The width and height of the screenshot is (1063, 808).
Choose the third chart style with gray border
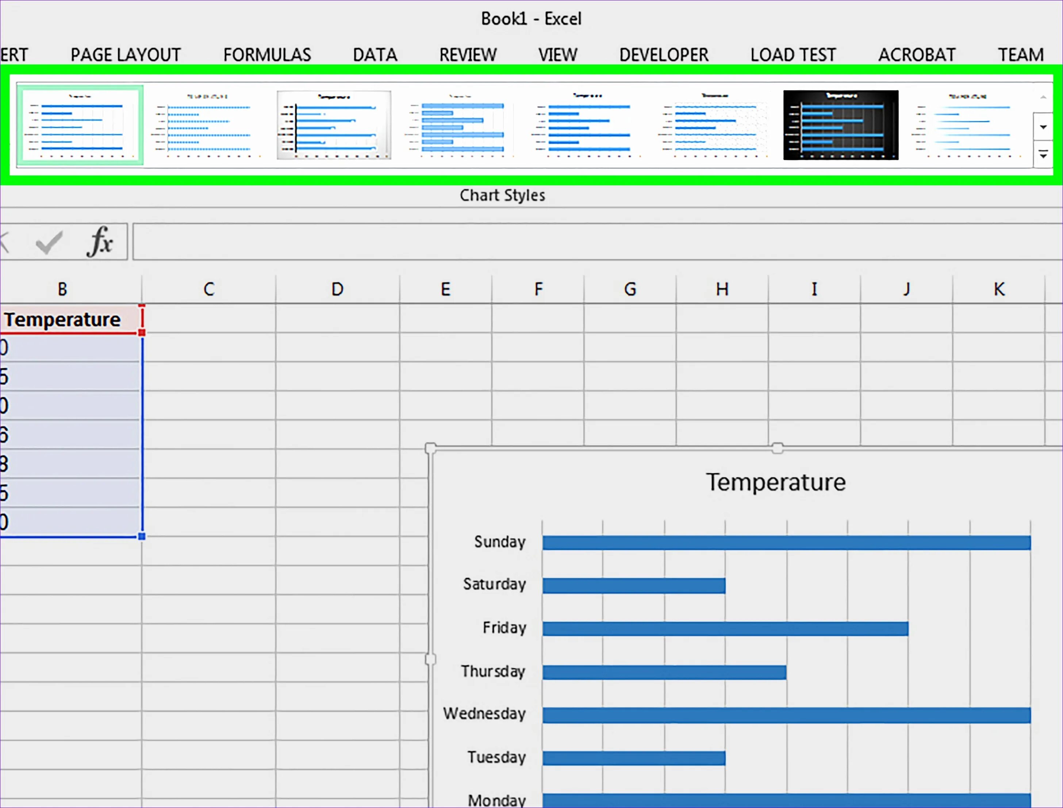point(334,125)
